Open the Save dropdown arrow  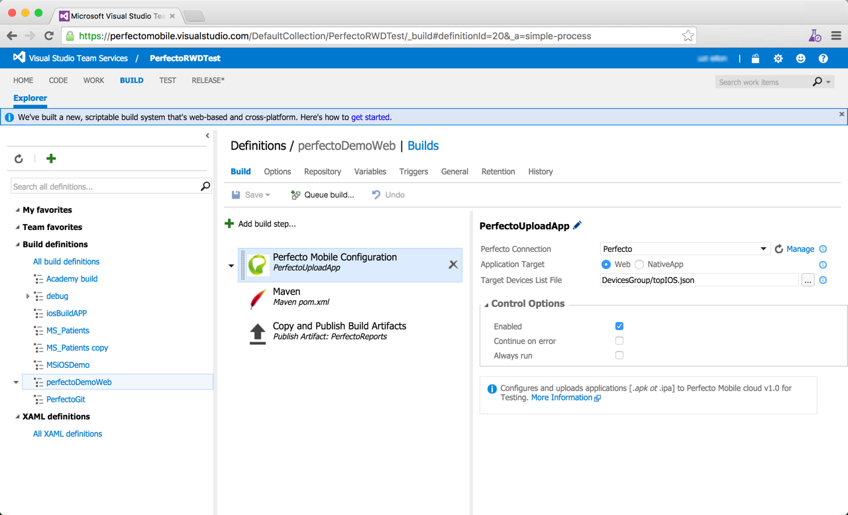(x=268, y=195)
